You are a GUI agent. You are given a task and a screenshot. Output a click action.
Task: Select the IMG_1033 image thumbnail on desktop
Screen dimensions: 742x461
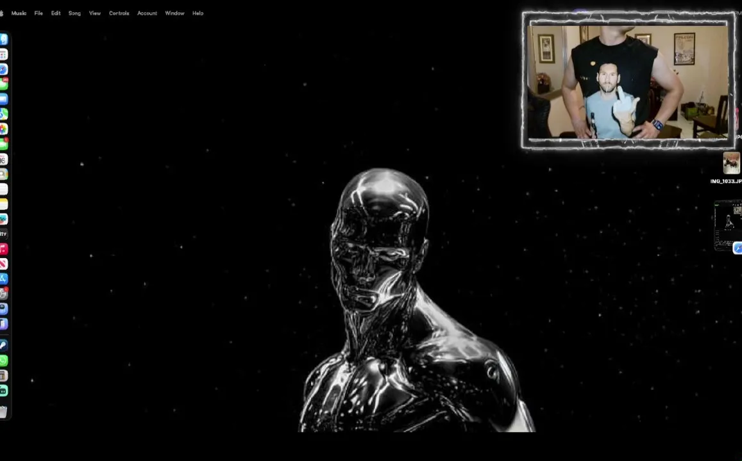(732, 163)
